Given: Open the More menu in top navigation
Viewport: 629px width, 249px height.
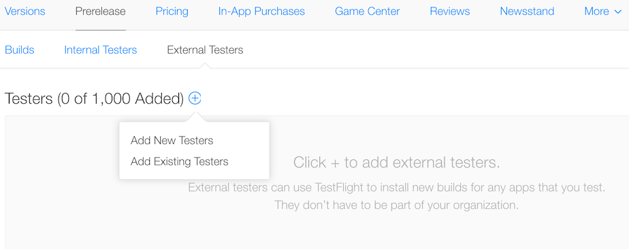Looking at the screenshot, I should pyautogui.click(x=602, y=11).
